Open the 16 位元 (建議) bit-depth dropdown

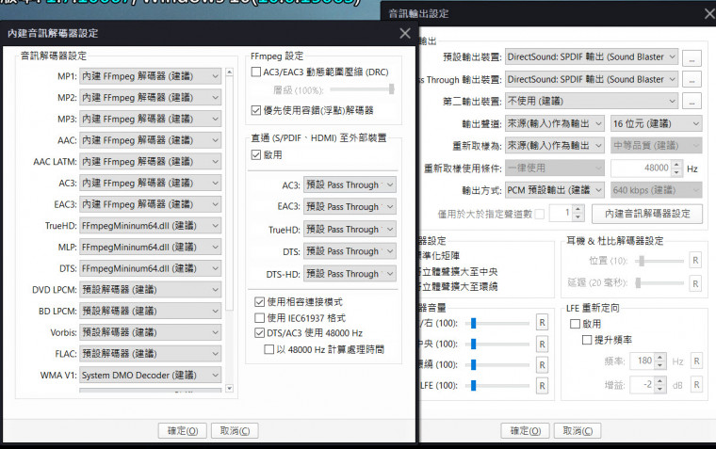pyautogui.click(x=656, y=123)
